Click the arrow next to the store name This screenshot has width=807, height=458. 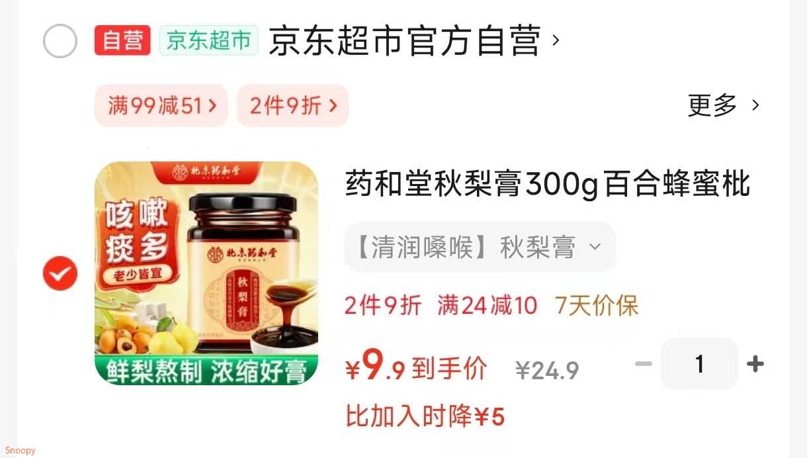click(x=556, y=40)
